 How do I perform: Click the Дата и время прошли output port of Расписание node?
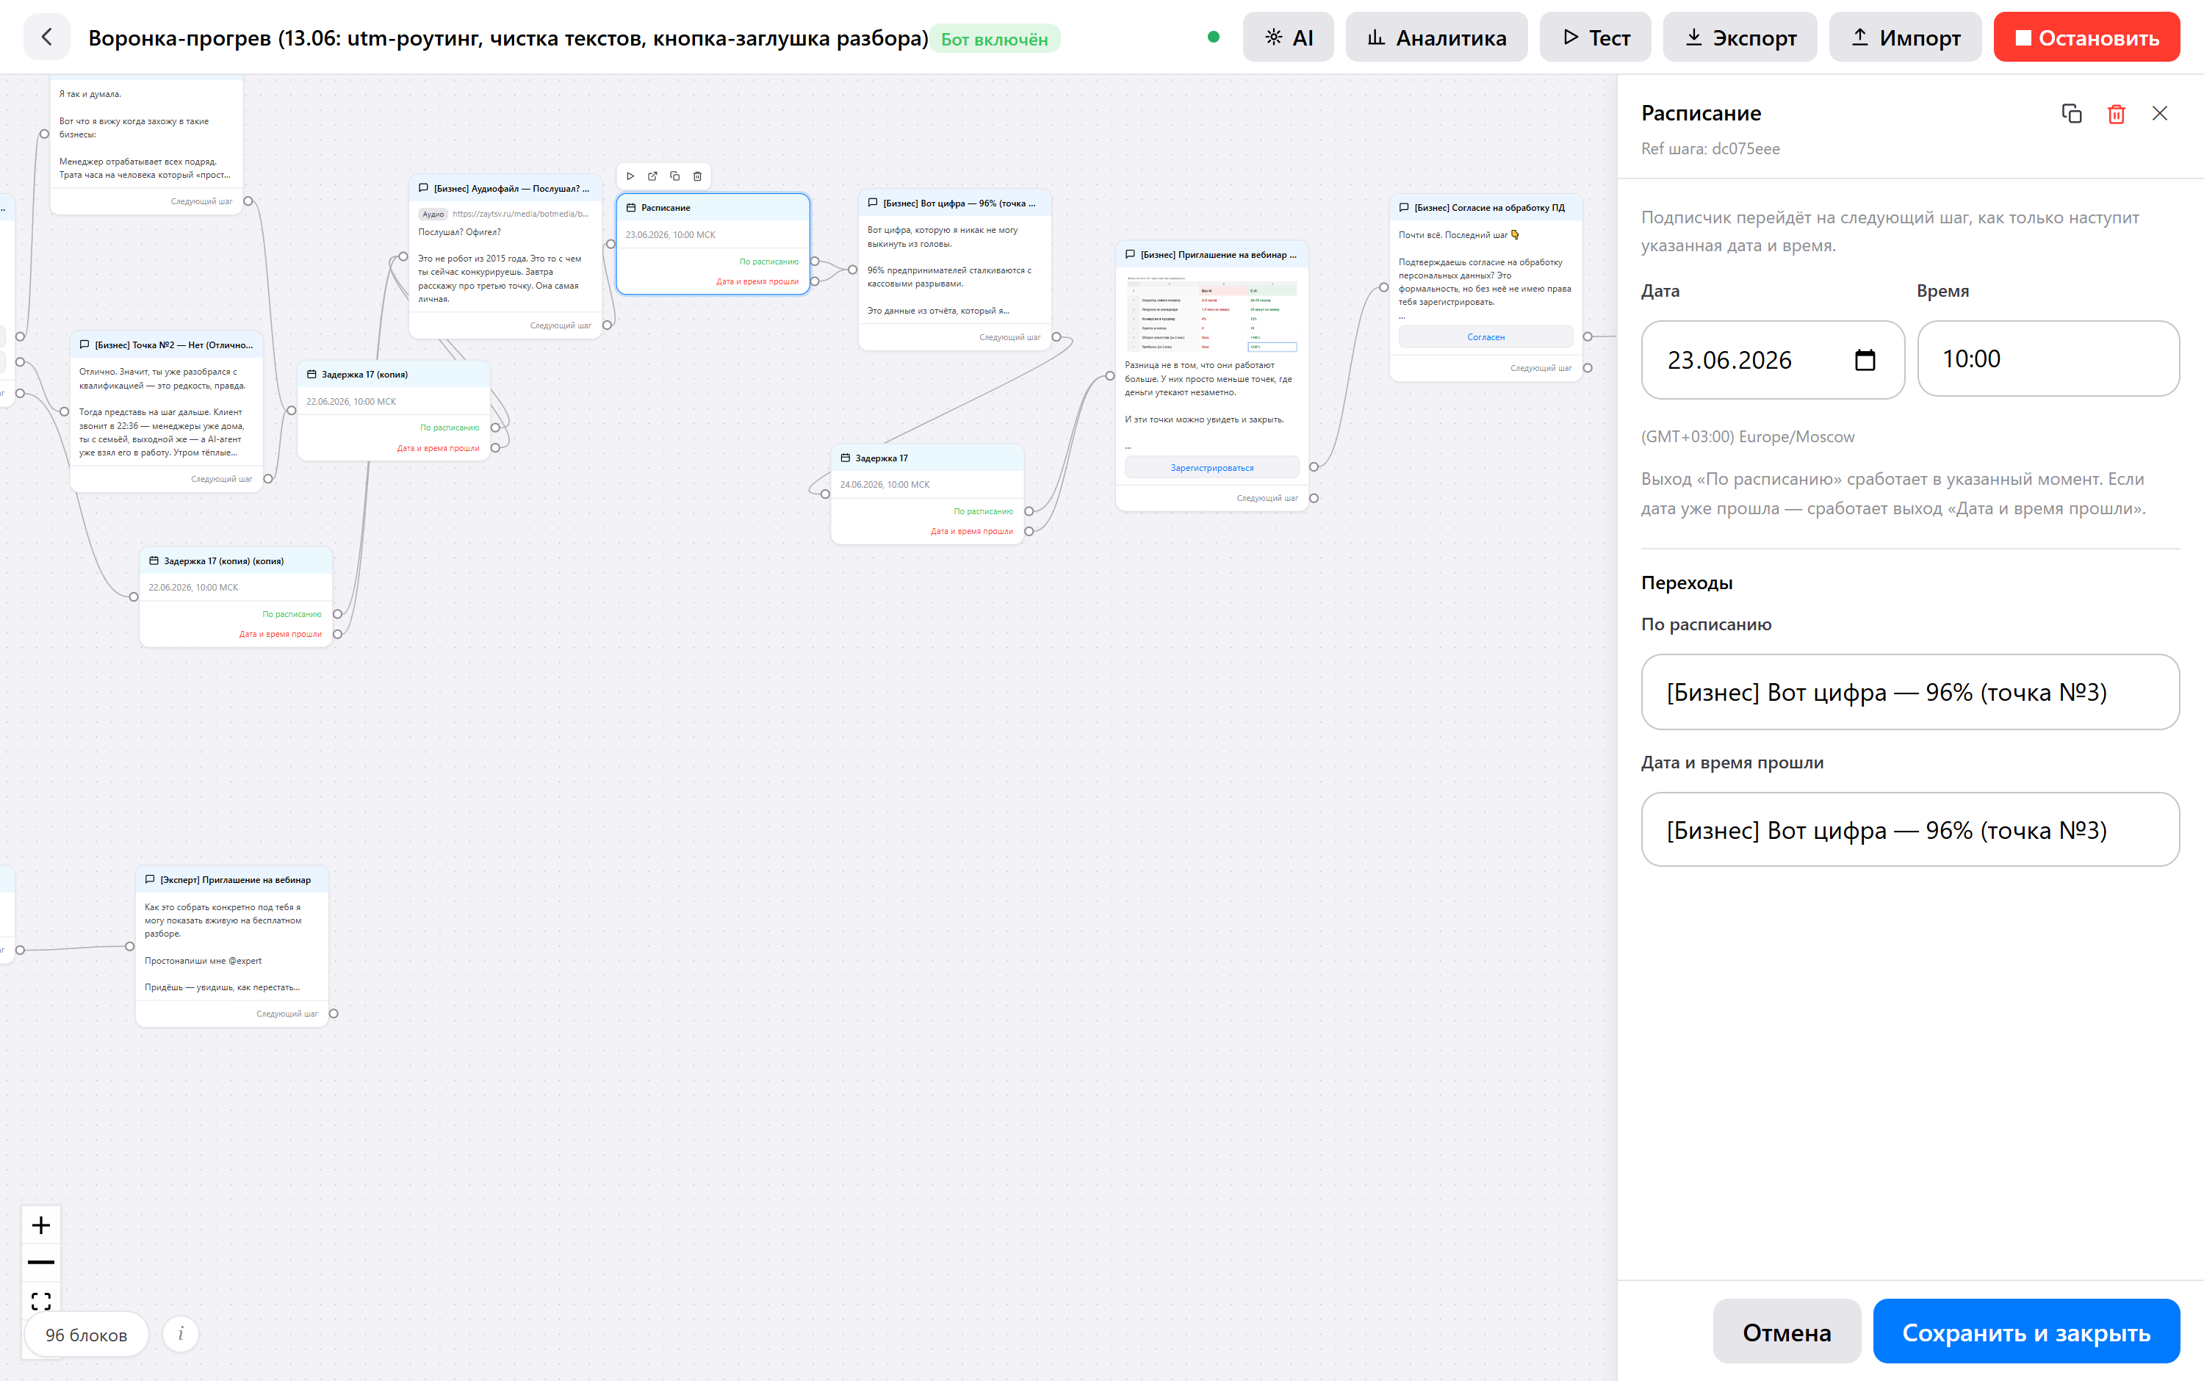(x=815, y=281)
